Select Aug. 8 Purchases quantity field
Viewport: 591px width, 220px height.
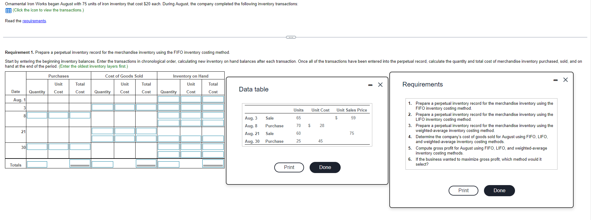click(x=37, y=115)
